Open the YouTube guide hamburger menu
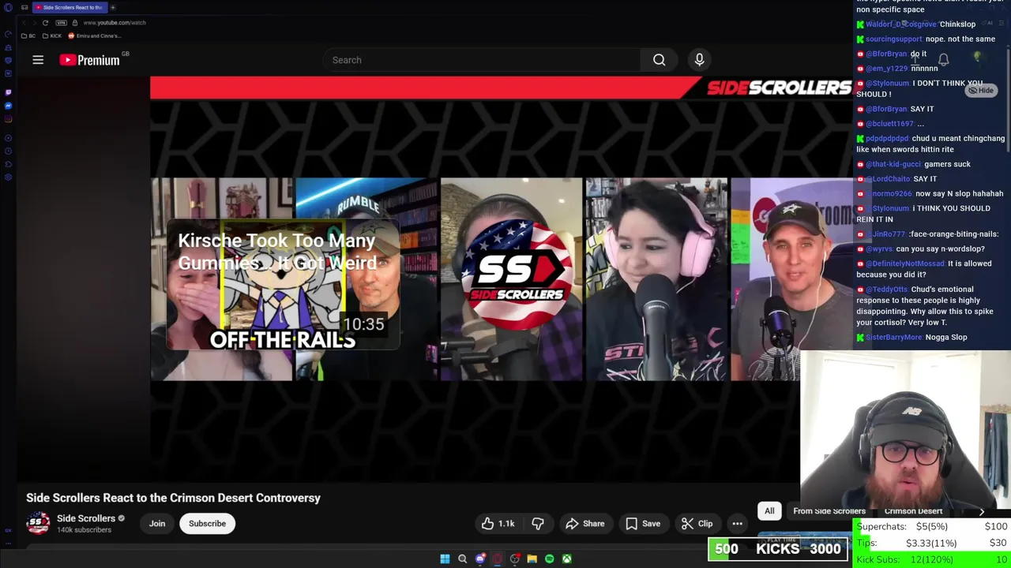 point(38,60)
